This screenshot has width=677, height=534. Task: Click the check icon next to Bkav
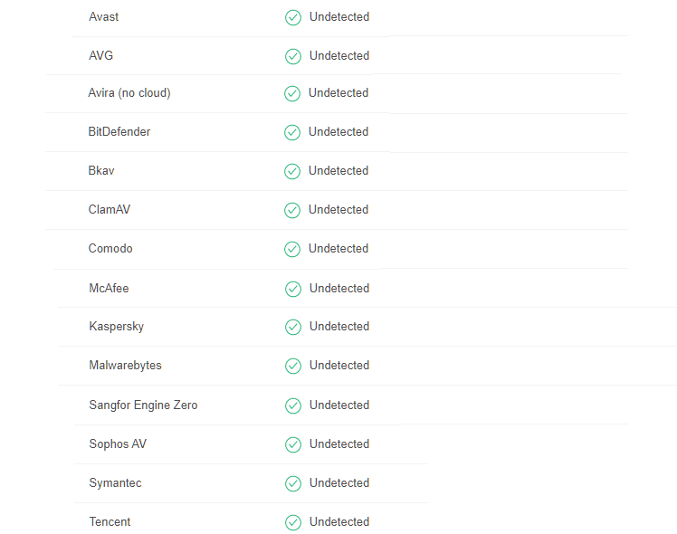pyautogui.click(x=292, y=171)
